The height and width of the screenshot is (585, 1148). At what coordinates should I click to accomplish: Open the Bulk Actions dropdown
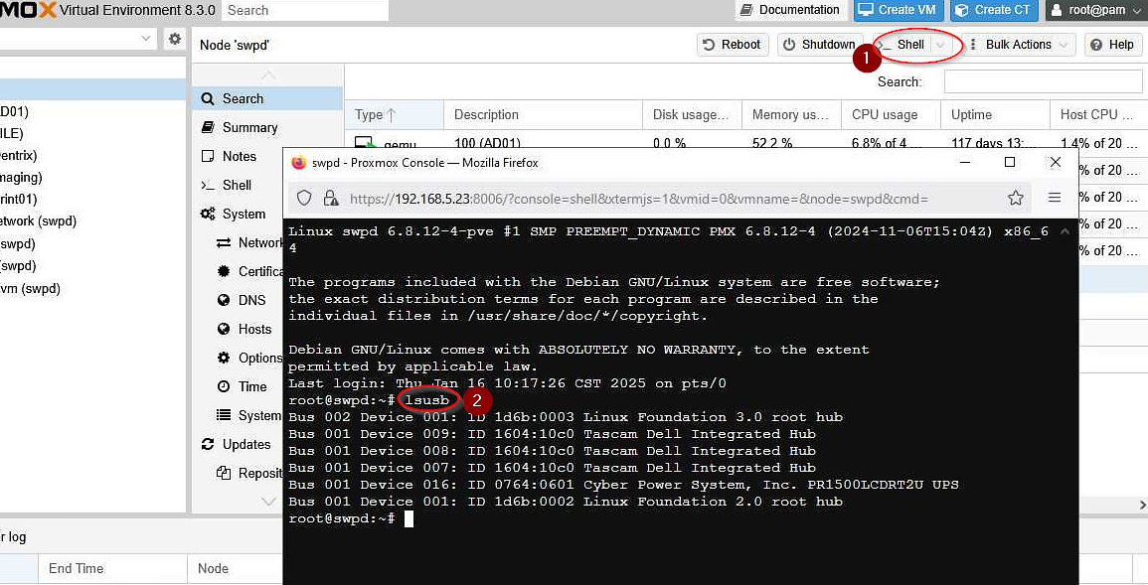[1021, 45]
